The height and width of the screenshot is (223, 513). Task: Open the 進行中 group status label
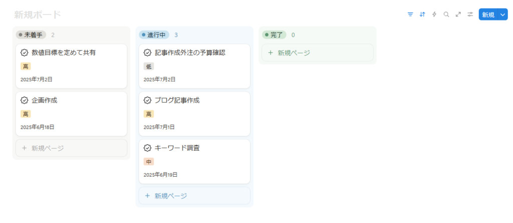[x=155, y=35]
